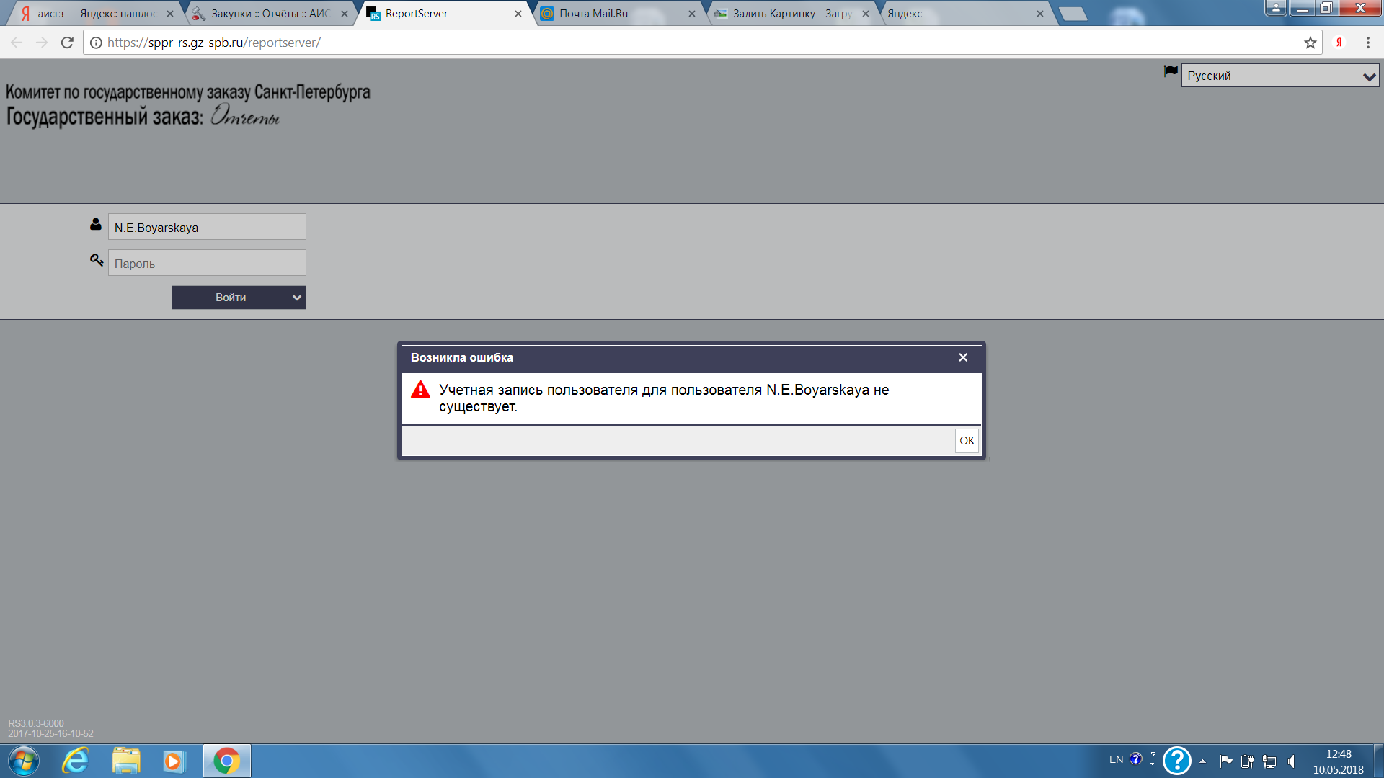Close the Залить Картинку tab

(866, 14)
